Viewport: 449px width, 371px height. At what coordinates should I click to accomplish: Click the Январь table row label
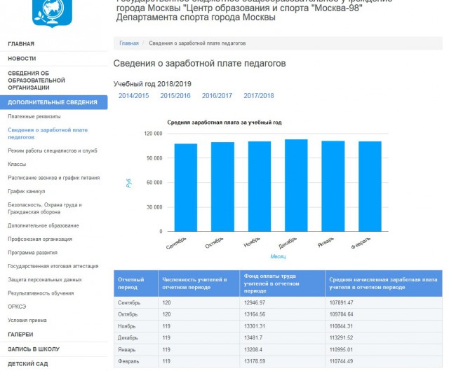click(x=126, y=349)
